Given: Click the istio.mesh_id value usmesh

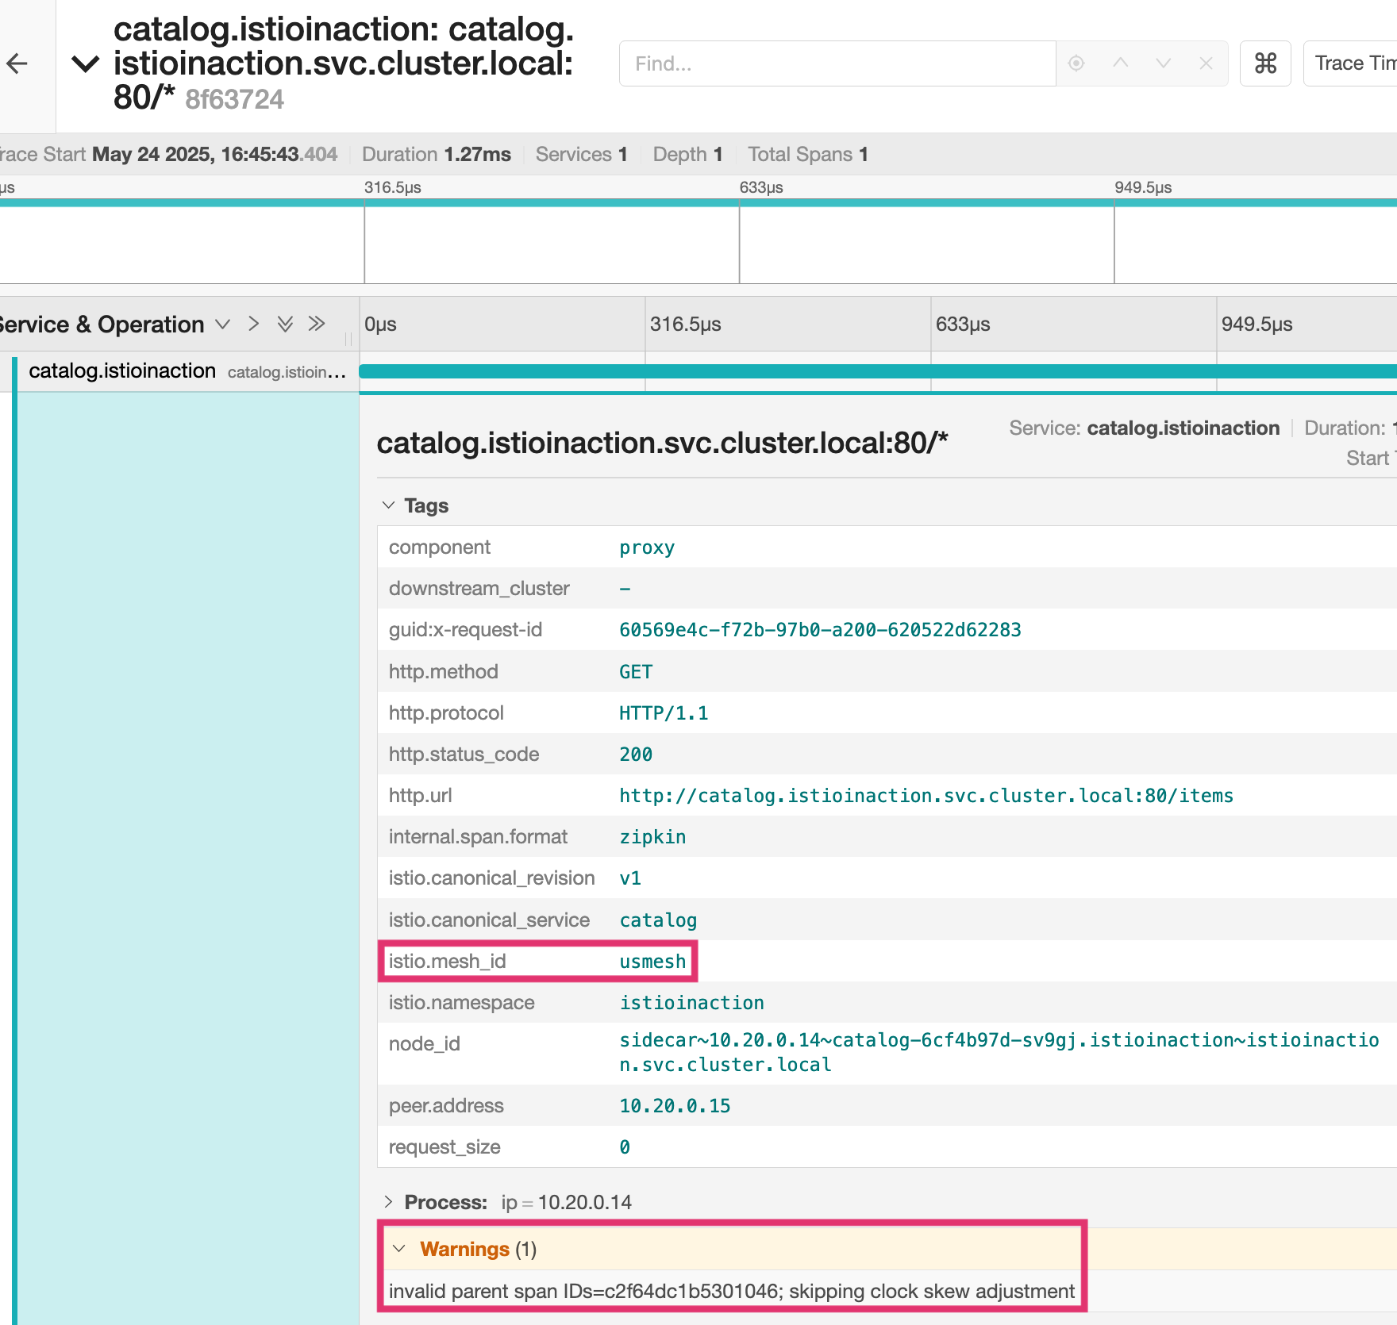Looking at the screenshot, I should click(x=652, y=962).
